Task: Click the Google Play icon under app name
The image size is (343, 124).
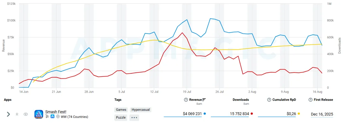Action: (x=47, y=117)
